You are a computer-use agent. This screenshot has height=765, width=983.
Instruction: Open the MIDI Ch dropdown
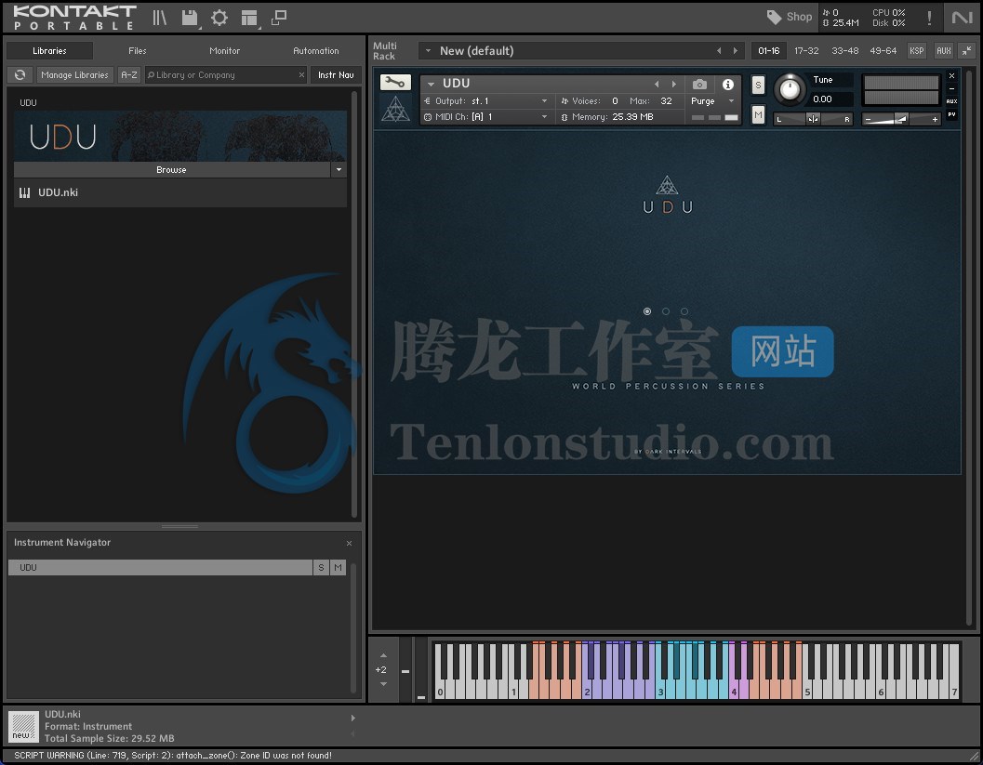pos(486,116)
